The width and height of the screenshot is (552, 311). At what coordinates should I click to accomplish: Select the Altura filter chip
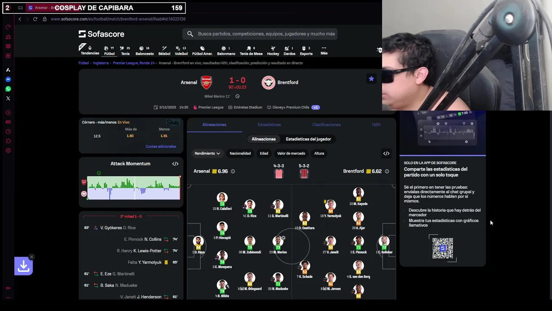(319, 153)
